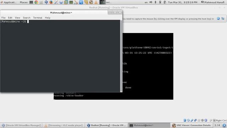This screenshot has width=227, height=128.
Task: Click the Right Ctrl host key indicator
Action: tap(220, 121)
